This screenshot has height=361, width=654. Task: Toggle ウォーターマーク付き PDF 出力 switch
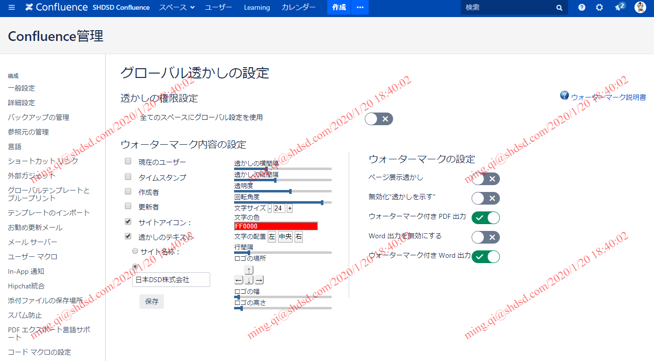pyautogui.click(x=486, y=218)
